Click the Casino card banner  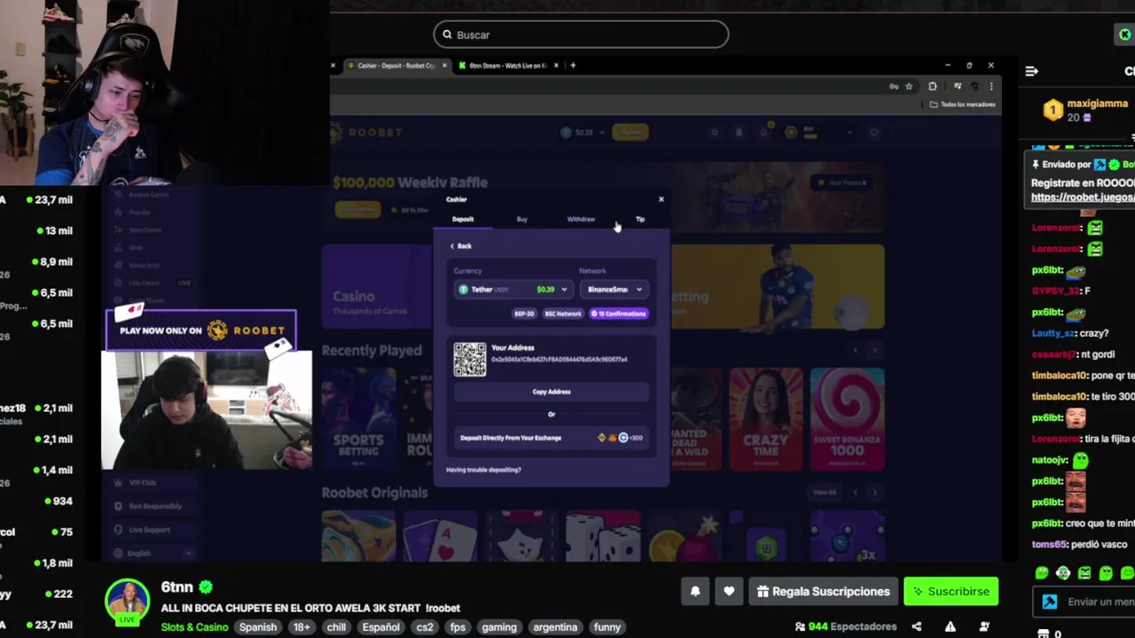click(x=377, y=286)
